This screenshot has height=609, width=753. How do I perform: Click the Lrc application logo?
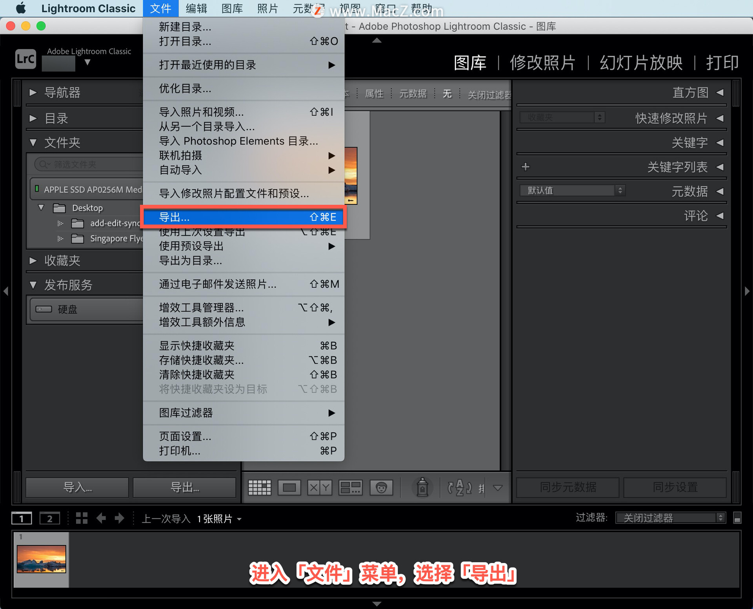[x=25, y=59]
